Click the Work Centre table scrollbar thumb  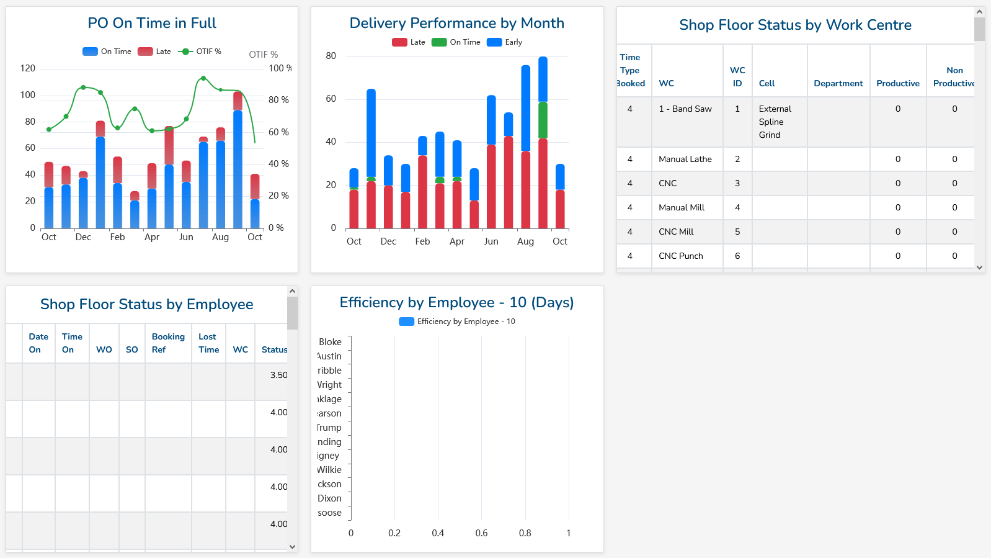[x=979, y=29]
